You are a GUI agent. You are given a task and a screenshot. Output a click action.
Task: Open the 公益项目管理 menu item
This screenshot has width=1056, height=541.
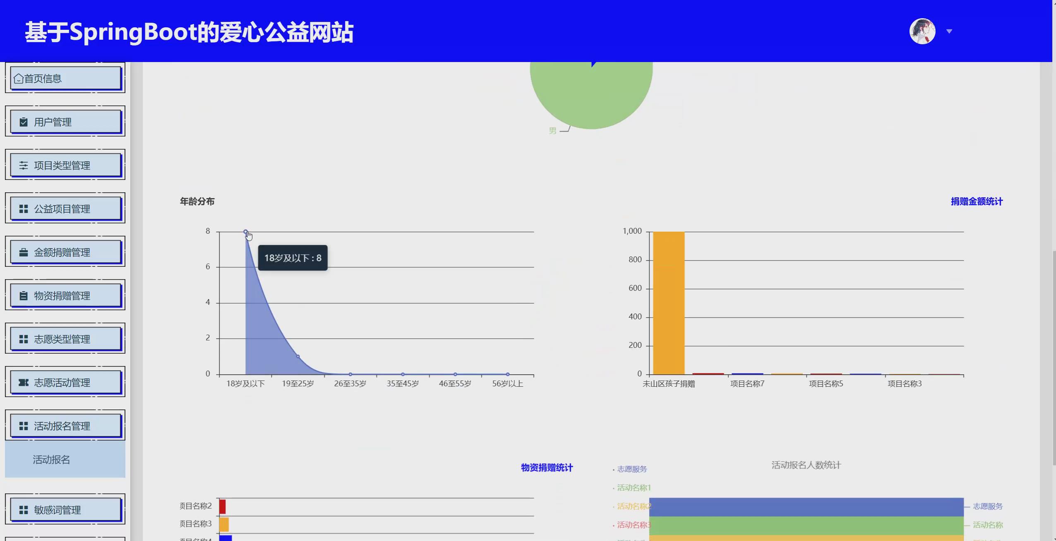tap(65, 208)
